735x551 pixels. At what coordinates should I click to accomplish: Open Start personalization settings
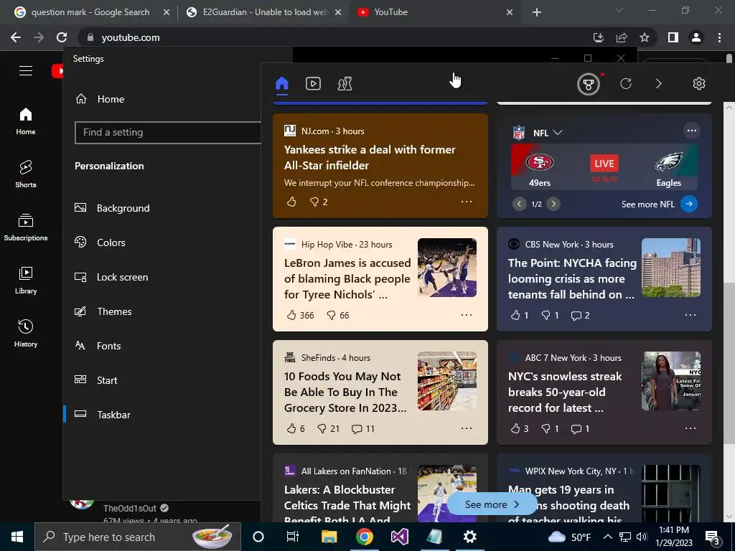[x=96, y=380]
